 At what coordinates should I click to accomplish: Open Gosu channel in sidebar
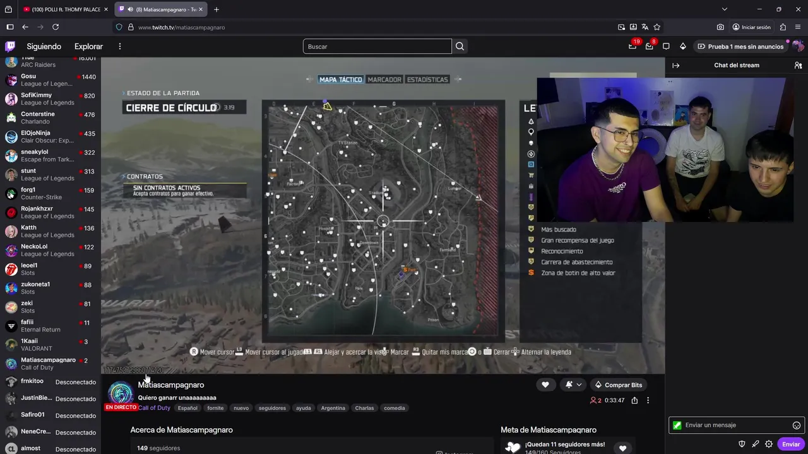(50, 80)
